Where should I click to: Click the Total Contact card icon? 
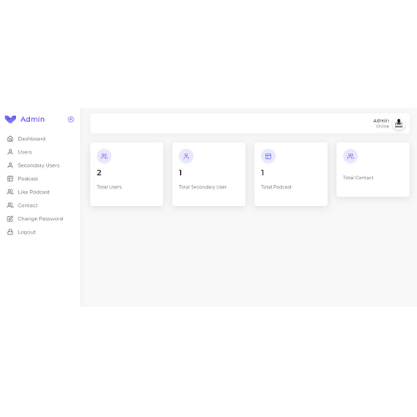click(x=350, y=156)
